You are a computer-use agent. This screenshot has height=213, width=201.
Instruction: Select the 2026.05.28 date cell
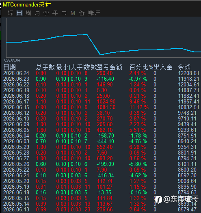[16, 153]
